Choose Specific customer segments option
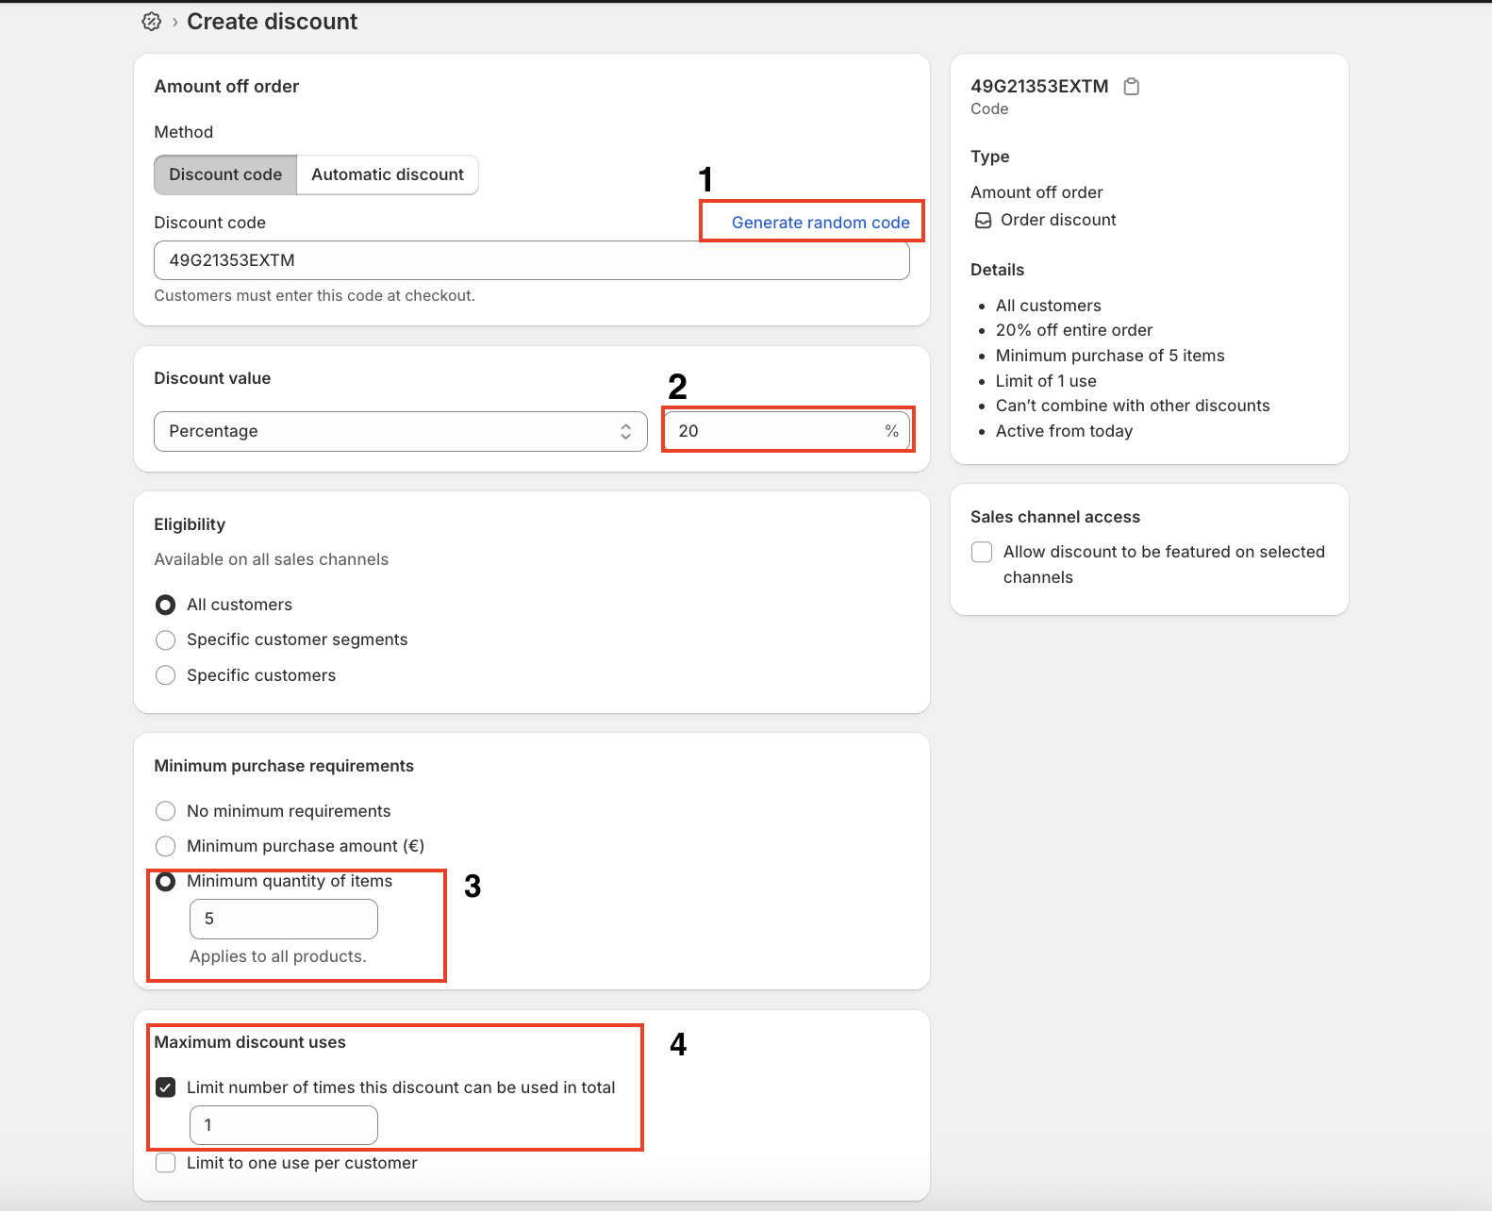 pyautogui.click(x=166, y=640)
